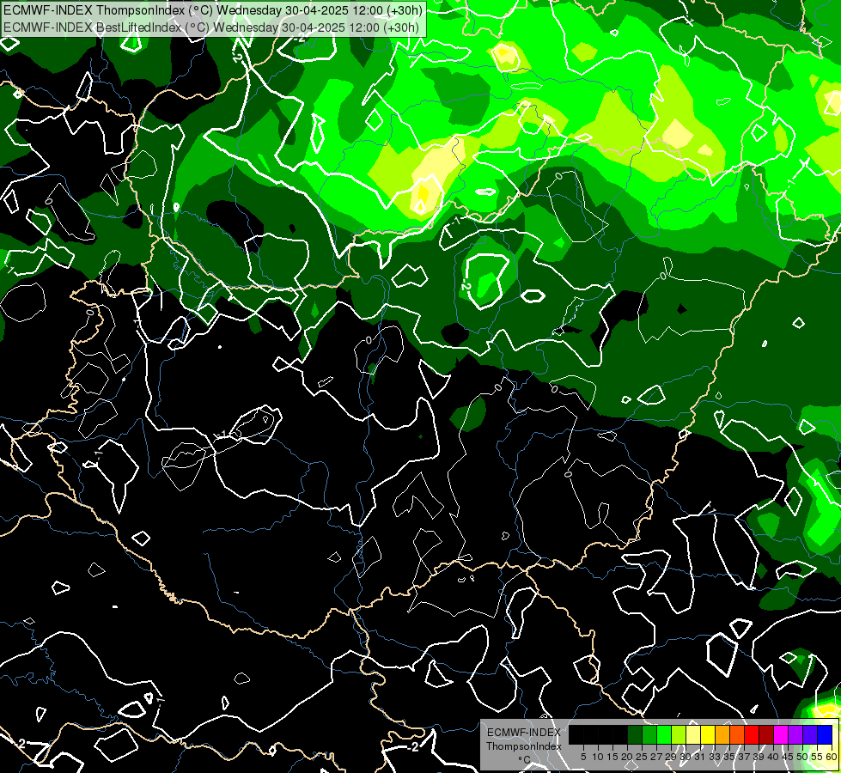
Task: Select the red-orange legend swatch (35-37)
Action: click(x=737, y=734)
